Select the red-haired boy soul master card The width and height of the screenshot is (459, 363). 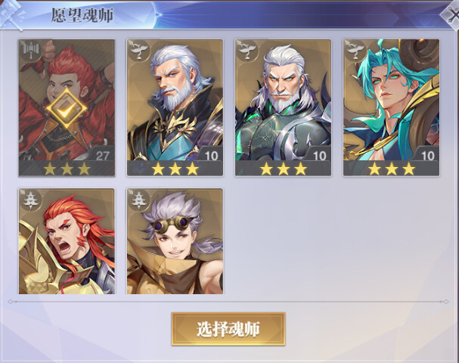click(67, 107)
